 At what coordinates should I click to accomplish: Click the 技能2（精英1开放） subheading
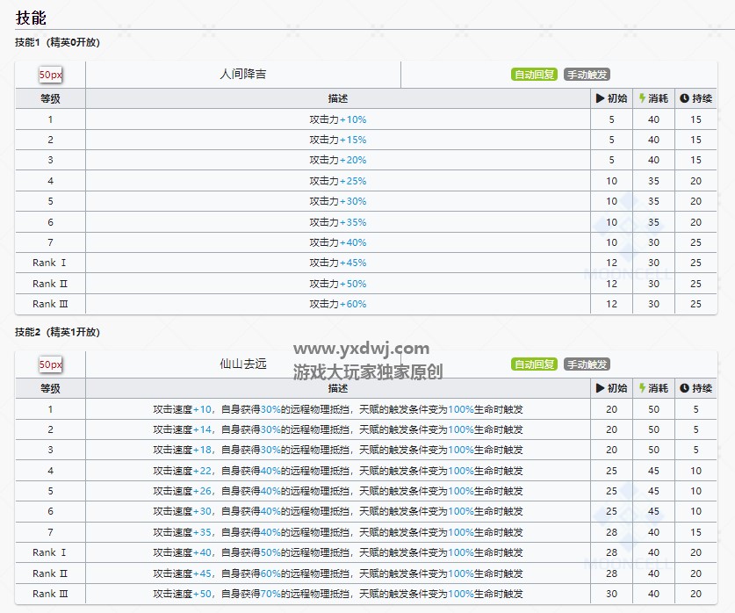point(57,333)
